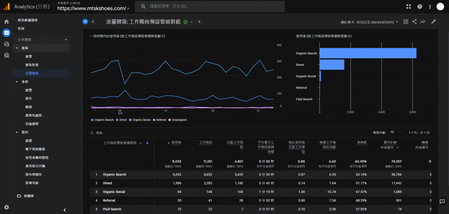Click the Analytics logo icon
The height and width of the screenshot is (214, 449).
[x=6, y=7]
